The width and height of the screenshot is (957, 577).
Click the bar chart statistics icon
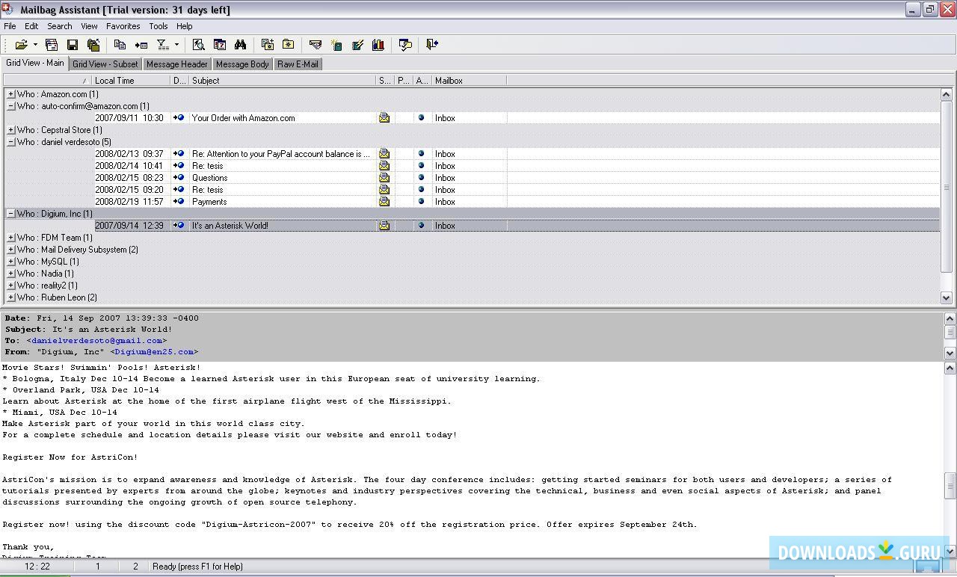[378, 45]
